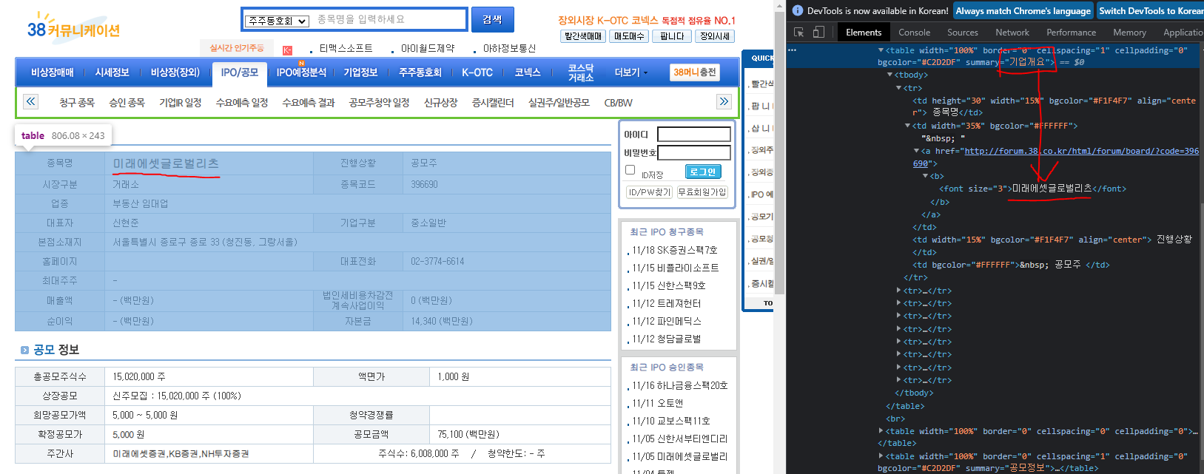Click the 장외시세 button
The image size is (1204, 474).
click(x=715, y=36)
